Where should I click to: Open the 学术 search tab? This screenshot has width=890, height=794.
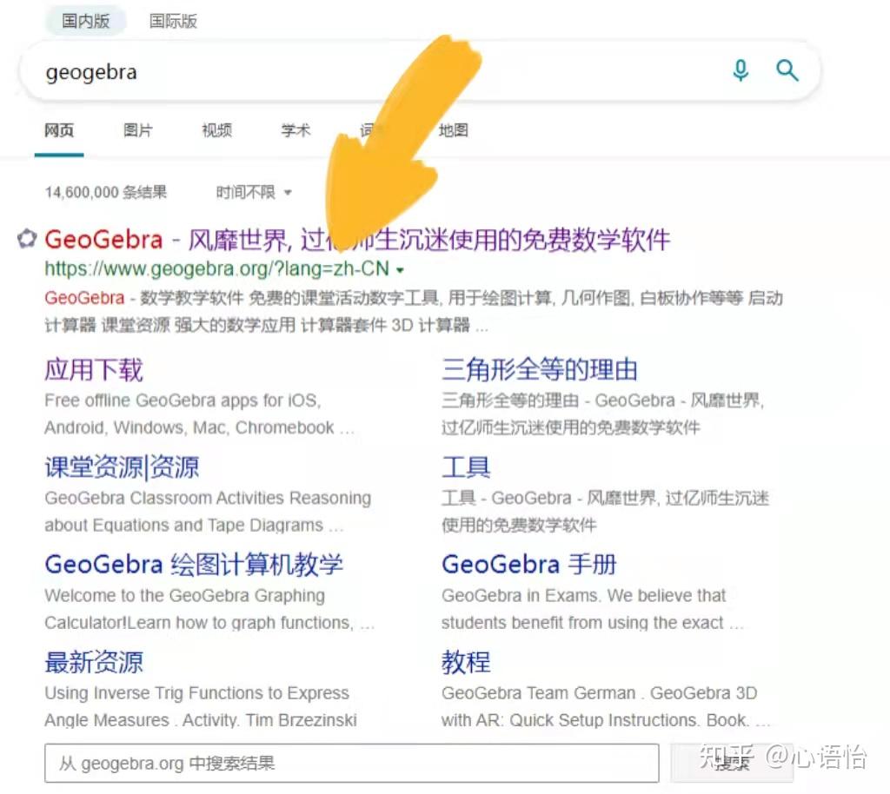[x=295, y=129]
